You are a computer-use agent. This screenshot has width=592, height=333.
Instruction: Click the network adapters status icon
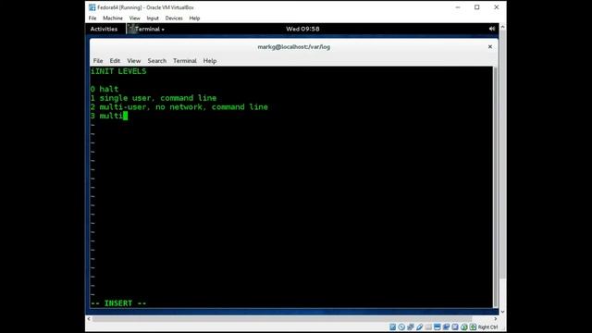click(411, 327)
